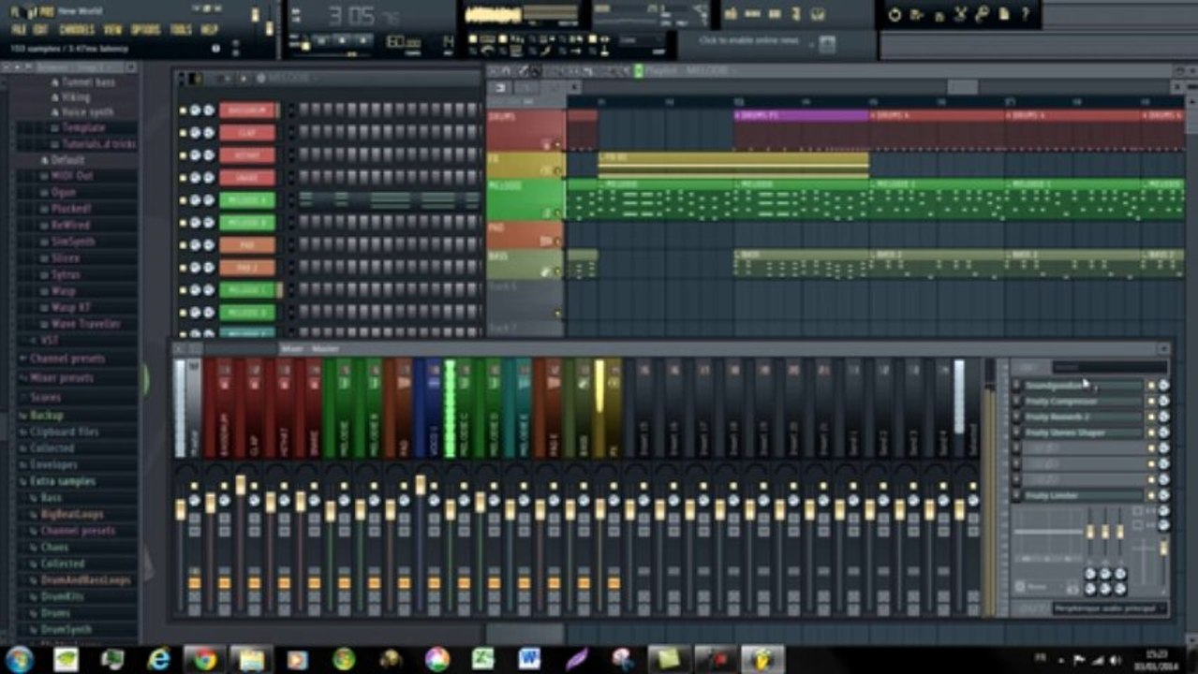Click the last view shortcut icon above news panel

pyautogui.click(x=818, y=14)
